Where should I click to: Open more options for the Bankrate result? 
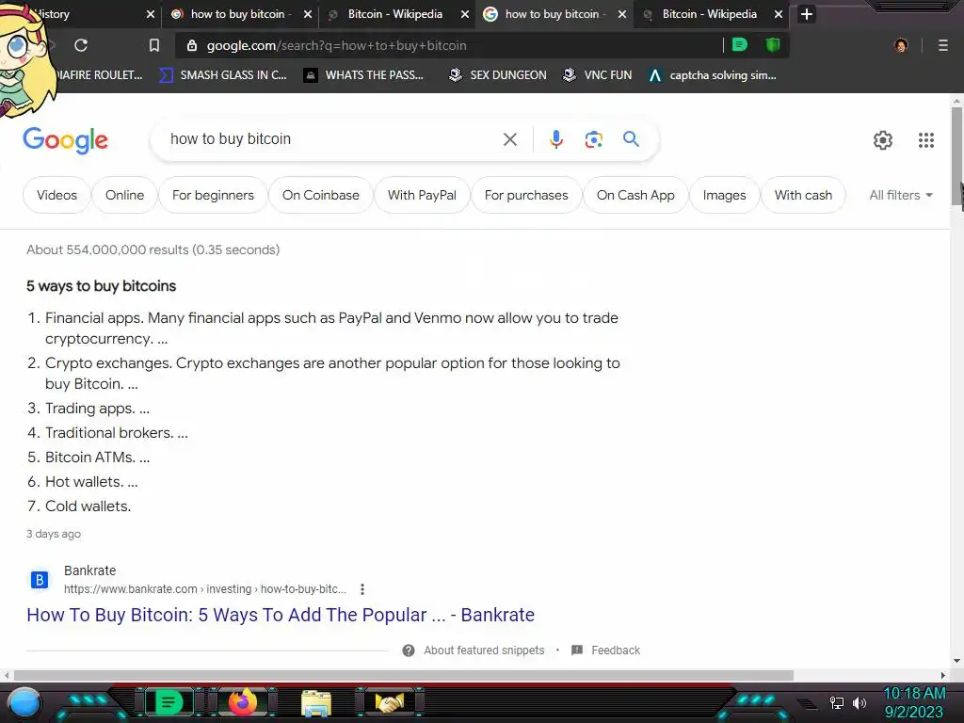(362, 589)
